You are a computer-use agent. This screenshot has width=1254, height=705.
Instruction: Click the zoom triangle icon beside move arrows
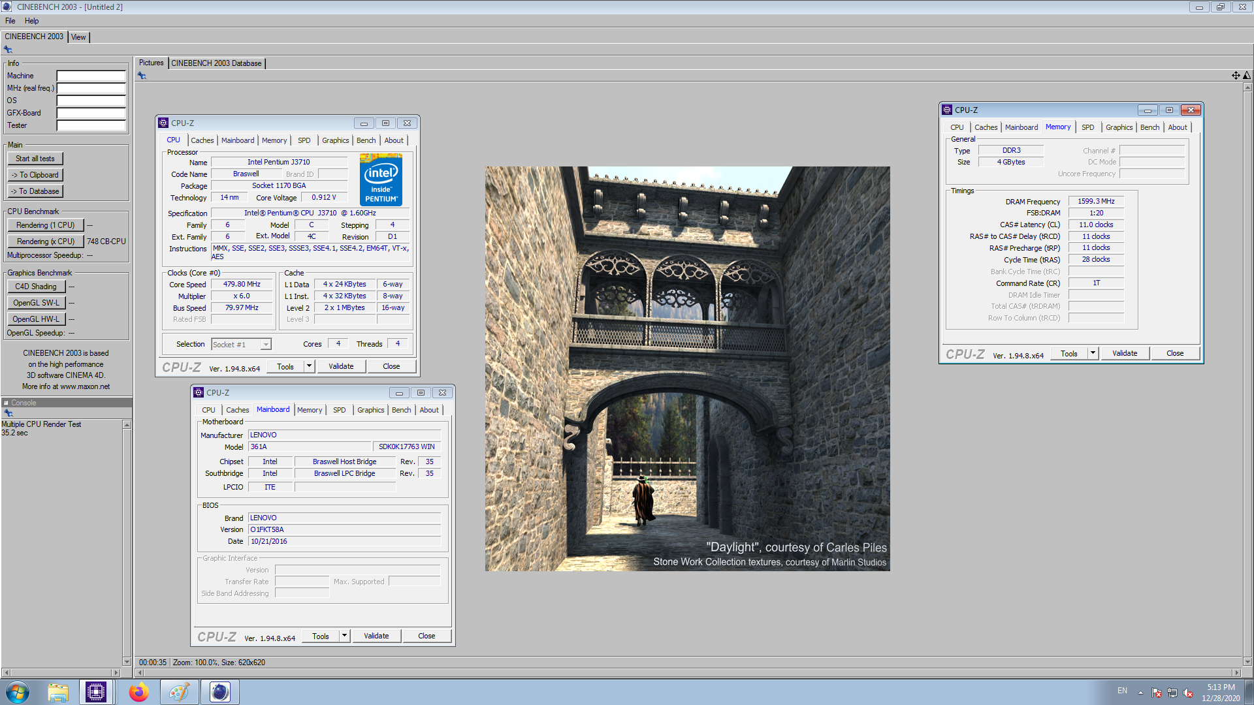tap(1246, 76)
